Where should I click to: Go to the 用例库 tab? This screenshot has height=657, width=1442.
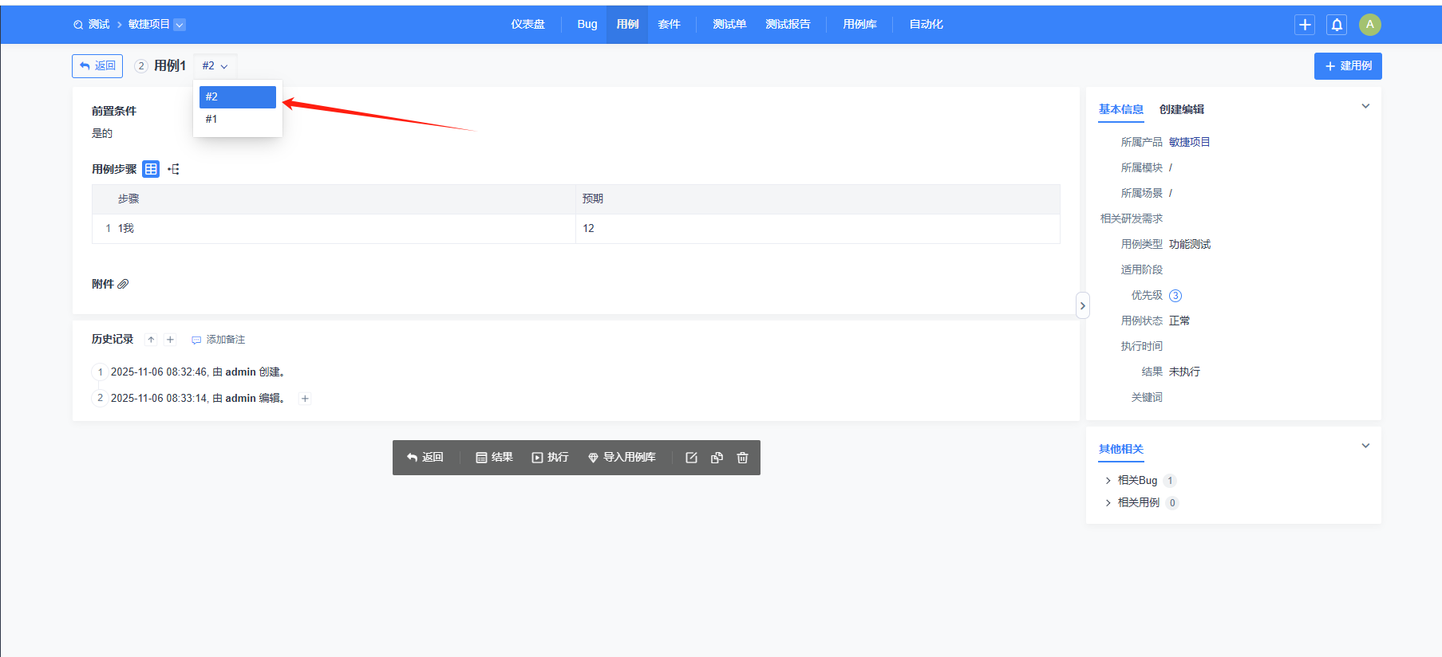859,25
